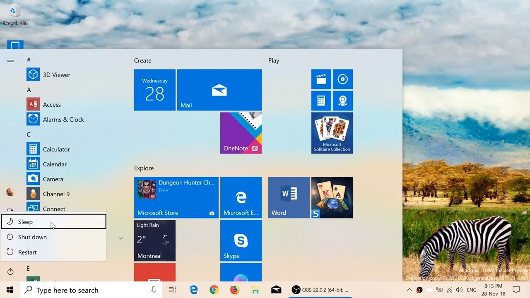
Task: Choose Restart in power menu
Action: [x=54, y=252]
